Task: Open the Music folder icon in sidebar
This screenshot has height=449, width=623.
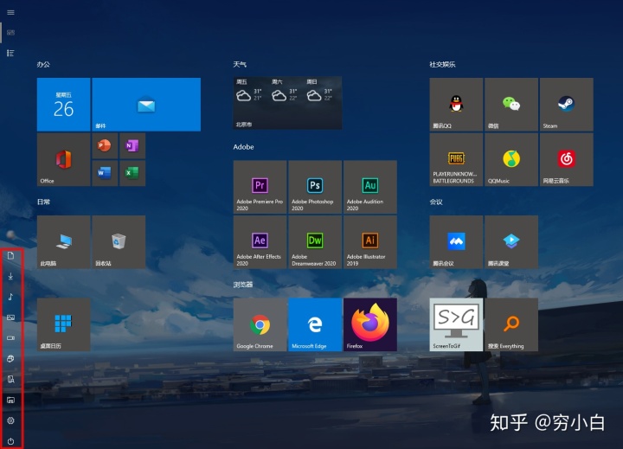Action: point(10,297)
